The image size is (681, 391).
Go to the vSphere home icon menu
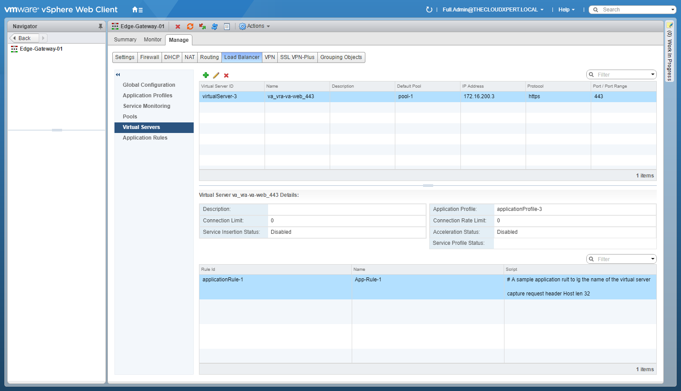pos(137,10)
